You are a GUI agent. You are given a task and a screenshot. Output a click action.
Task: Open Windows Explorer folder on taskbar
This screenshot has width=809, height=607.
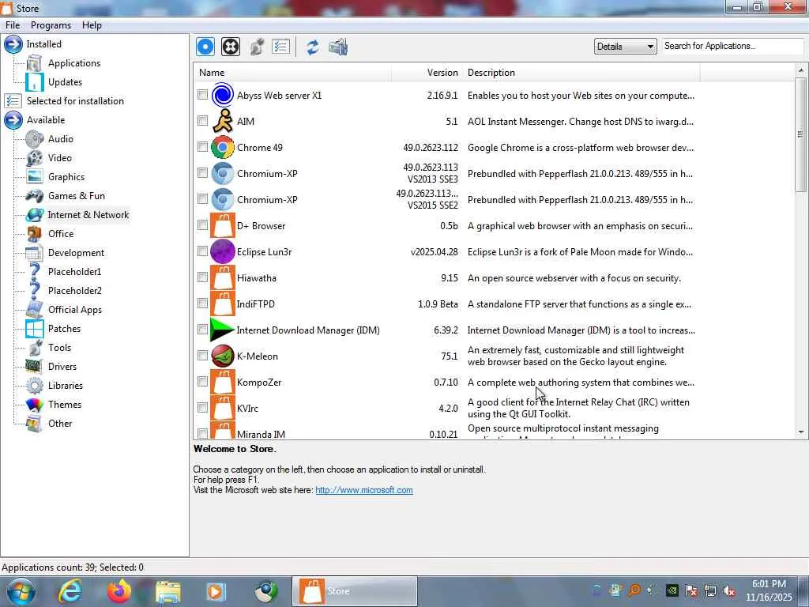(x=167, y=592)
